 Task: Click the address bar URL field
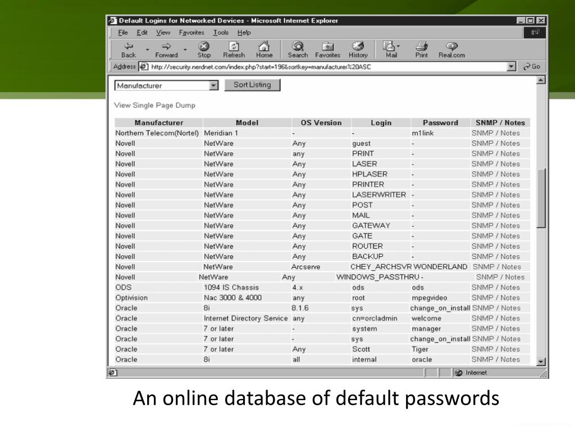pos(328,67)
